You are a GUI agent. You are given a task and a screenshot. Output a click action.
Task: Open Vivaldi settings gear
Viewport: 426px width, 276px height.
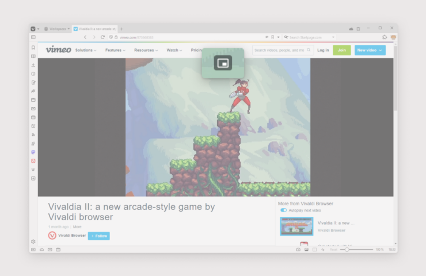click(x=33, y=241)
